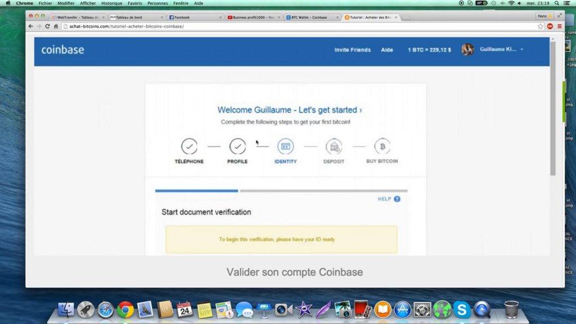Viewport: 576px width, 324px height.
Task: Open iPhoto icon in the dock
Action: (343, 310)
